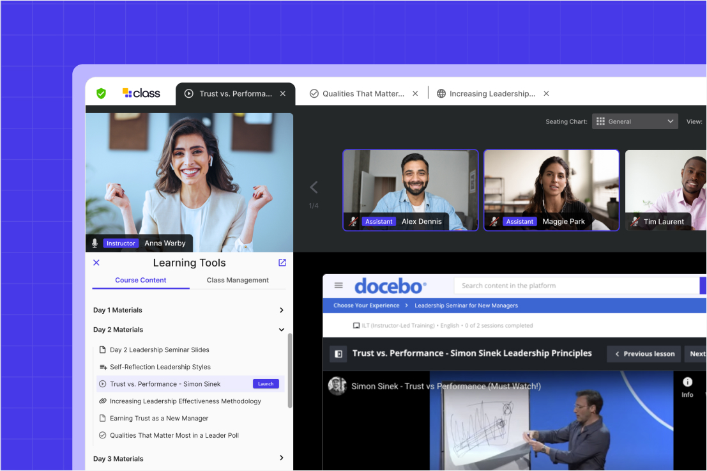Unmute Alex Dennis's microphone

tap(353, 221)
